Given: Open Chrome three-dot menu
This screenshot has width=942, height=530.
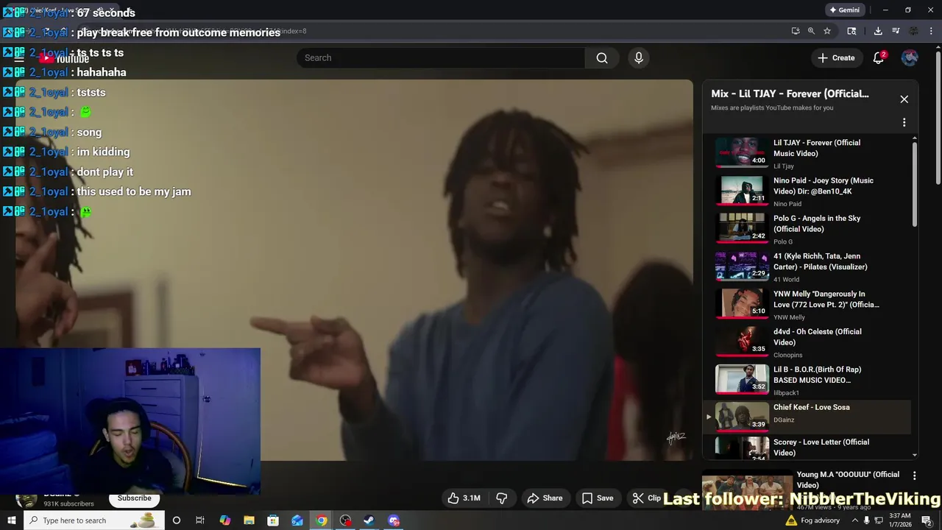Looking at the screenshot, I should pyautogui.click(x=930, y=31).
